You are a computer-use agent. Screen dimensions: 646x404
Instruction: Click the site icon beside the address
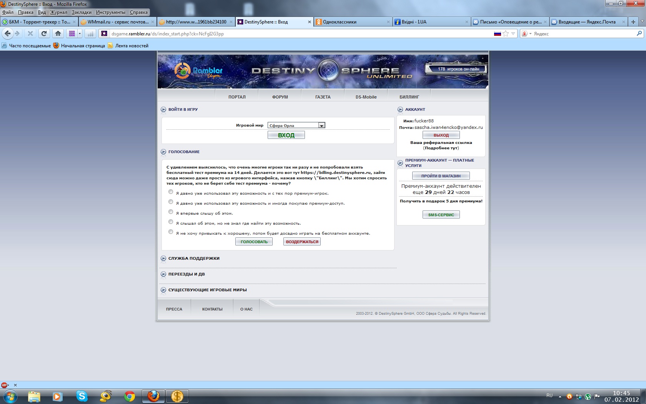104,33
